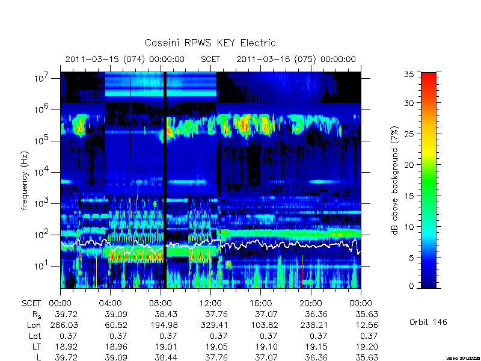Click the dB above background (7%) label
Screen dimensions: 481x361
pyautogui.click(x=395, y=180)
